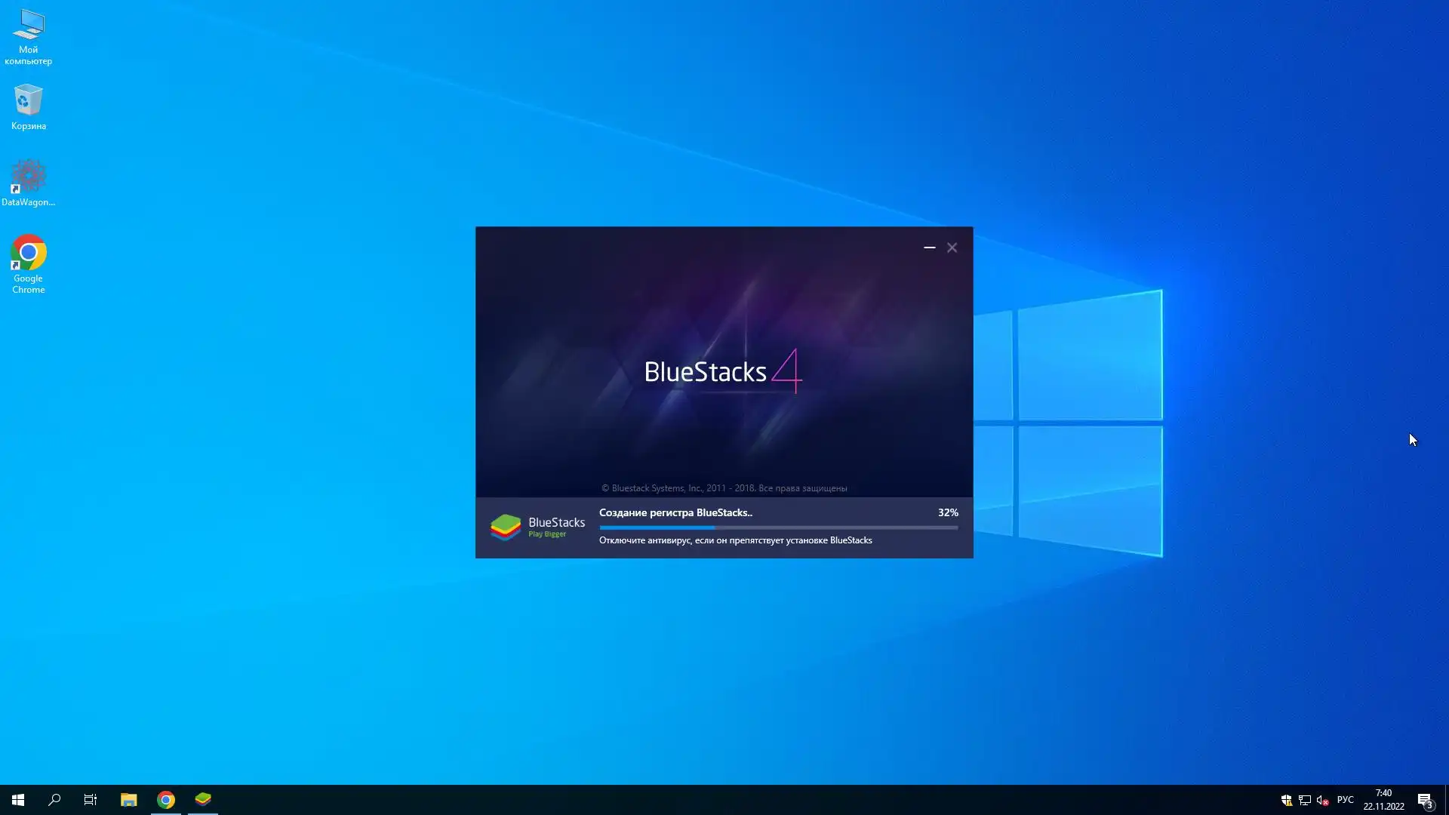Click the BlueStacks installer taskbar icon
Screen dimensions: 1449x815
[x=203, y=799]
